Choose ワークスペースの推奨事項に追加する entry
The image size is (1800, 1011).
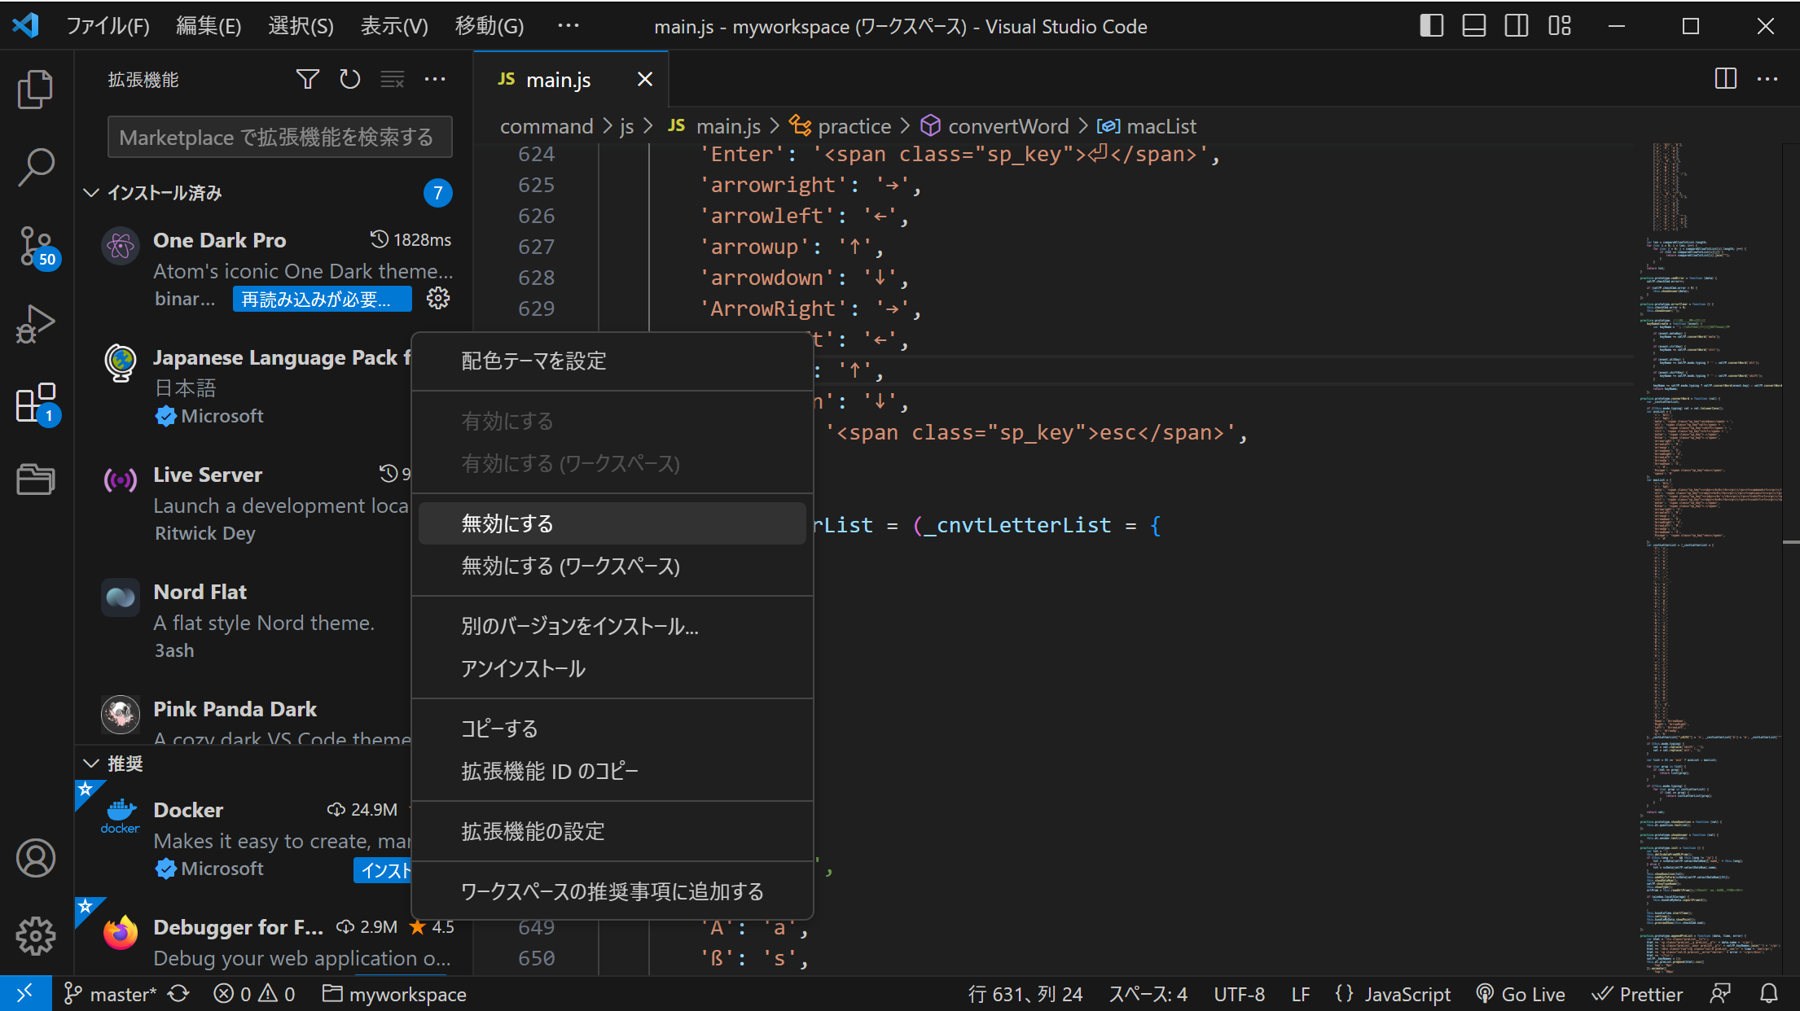tap(612, 891)
